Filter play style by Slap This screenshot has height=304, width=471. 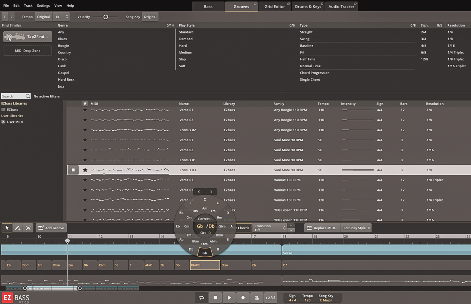point(182,59)
